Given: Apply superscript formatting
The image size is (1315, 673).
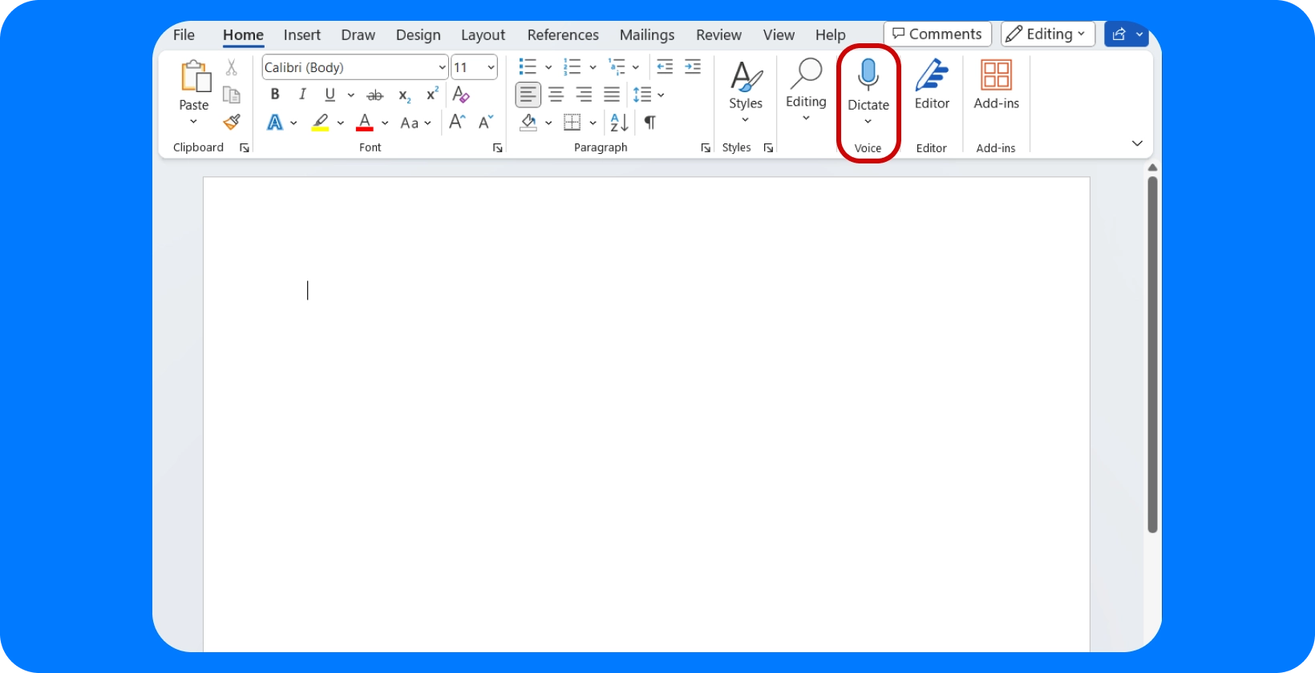Looking at the screenshot, I should pos(432,95).
